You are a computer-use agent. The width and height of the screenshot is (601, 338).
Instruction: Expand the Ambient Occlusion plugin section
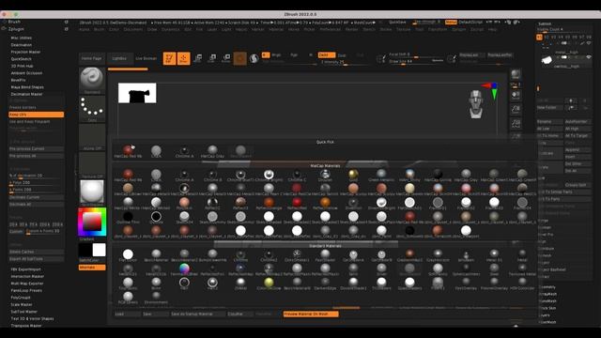26,73
